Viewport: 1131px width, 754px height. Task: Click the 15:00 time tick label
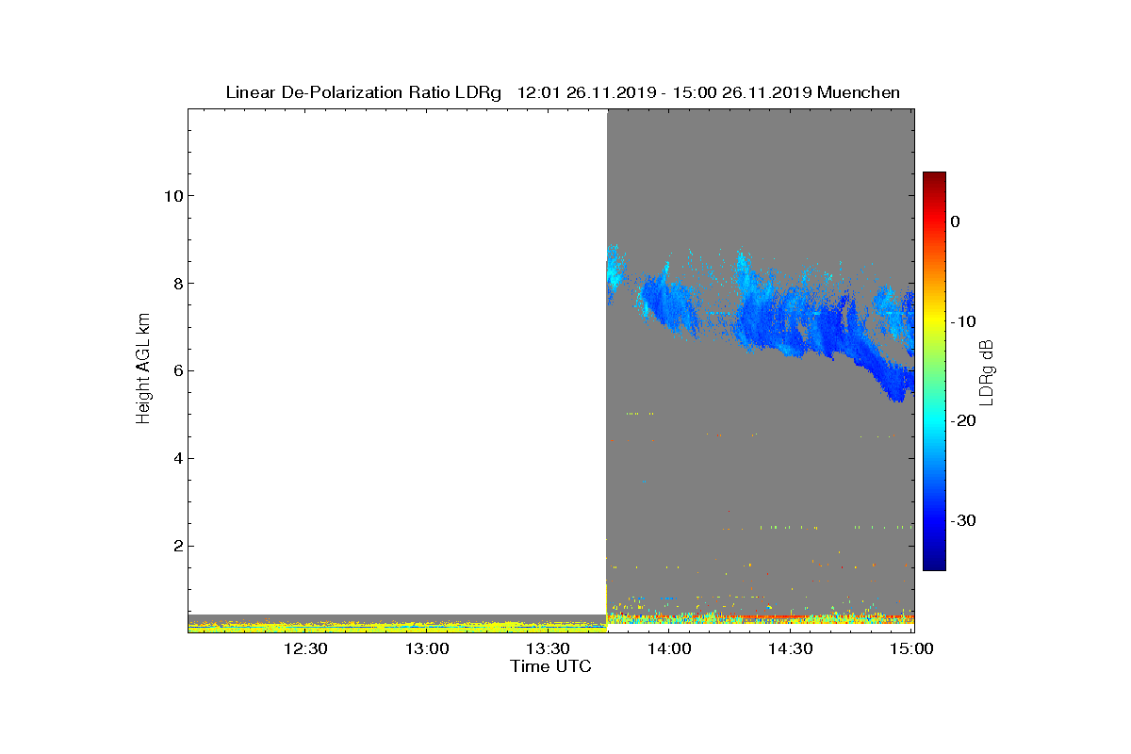click(x=910, y=649)
